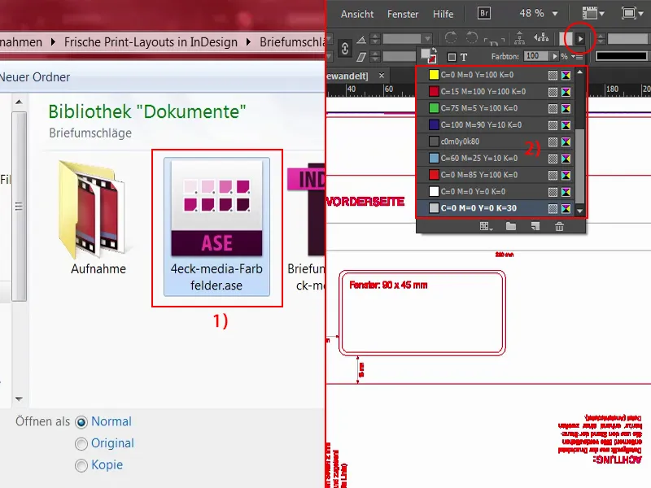The image size is (651, 488).
Task: Close the document tab ending in 'ewandelt]'
Action: 382,76
